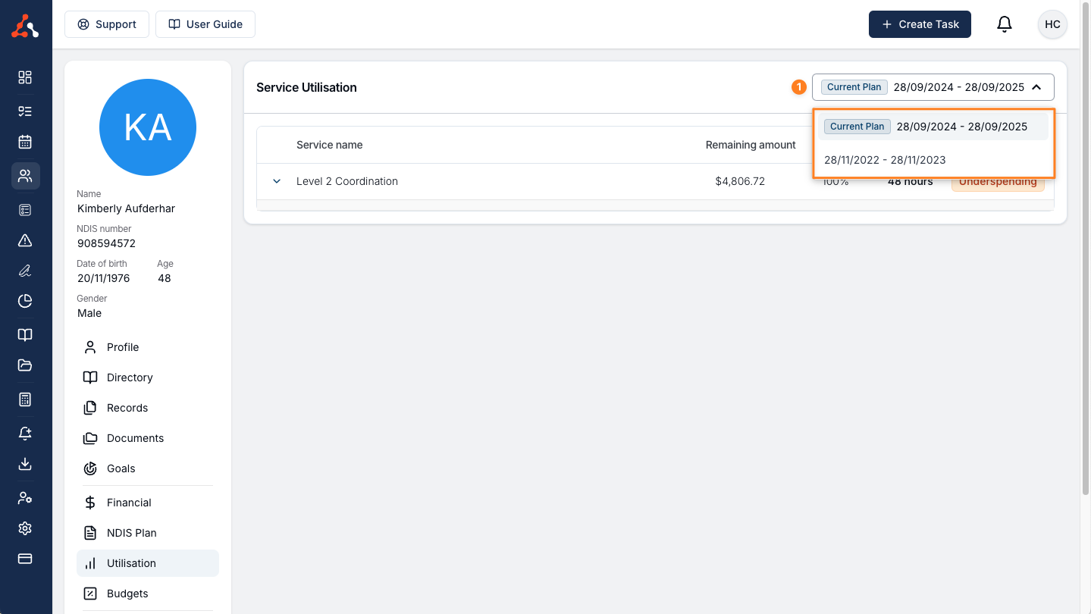Viewport: 1091px width, 614px height.
Task: Go to the Financial section
Action: coord(129,503)
